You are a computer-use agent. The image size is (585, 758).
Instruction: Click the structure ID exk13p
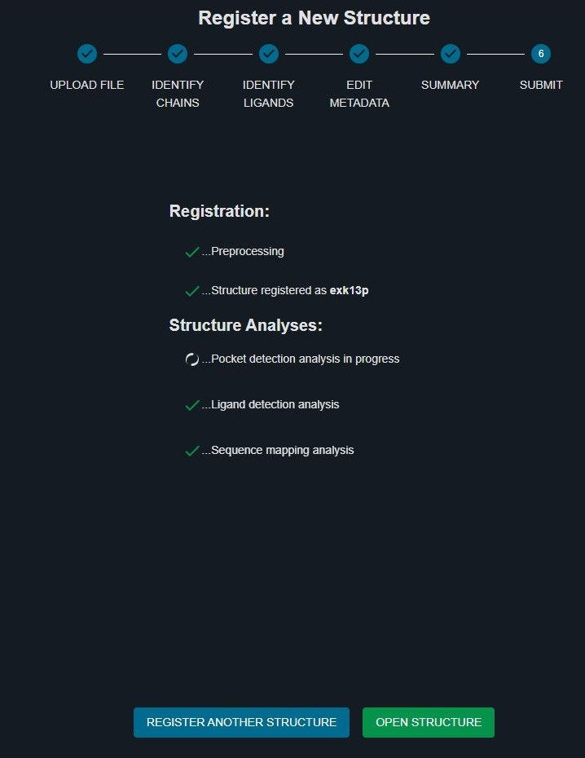(x=350, y=290)
